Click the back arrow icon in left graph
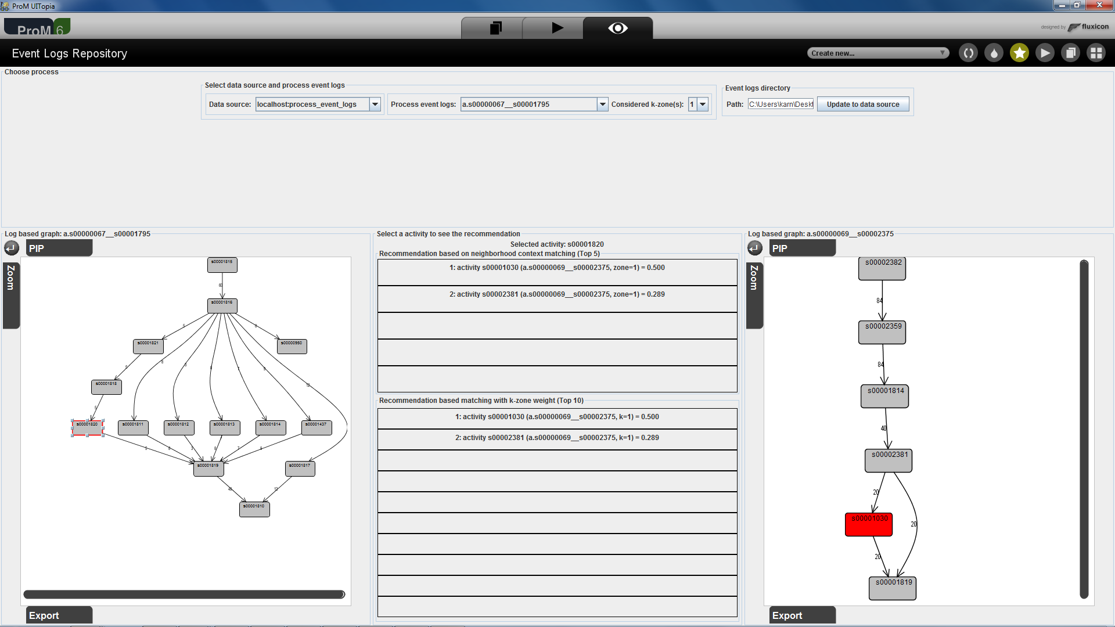The height and width of the screenshot is (627, 1115). click(12, 248)
